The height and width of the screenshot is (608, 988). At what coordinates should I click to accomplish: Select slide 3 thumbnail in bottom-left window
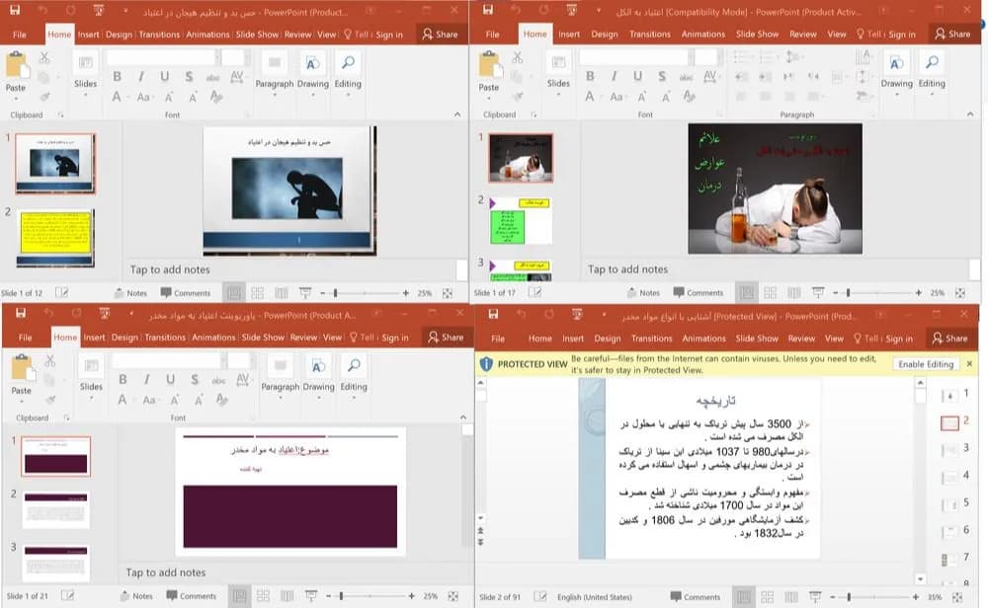[x=56, y=562]
